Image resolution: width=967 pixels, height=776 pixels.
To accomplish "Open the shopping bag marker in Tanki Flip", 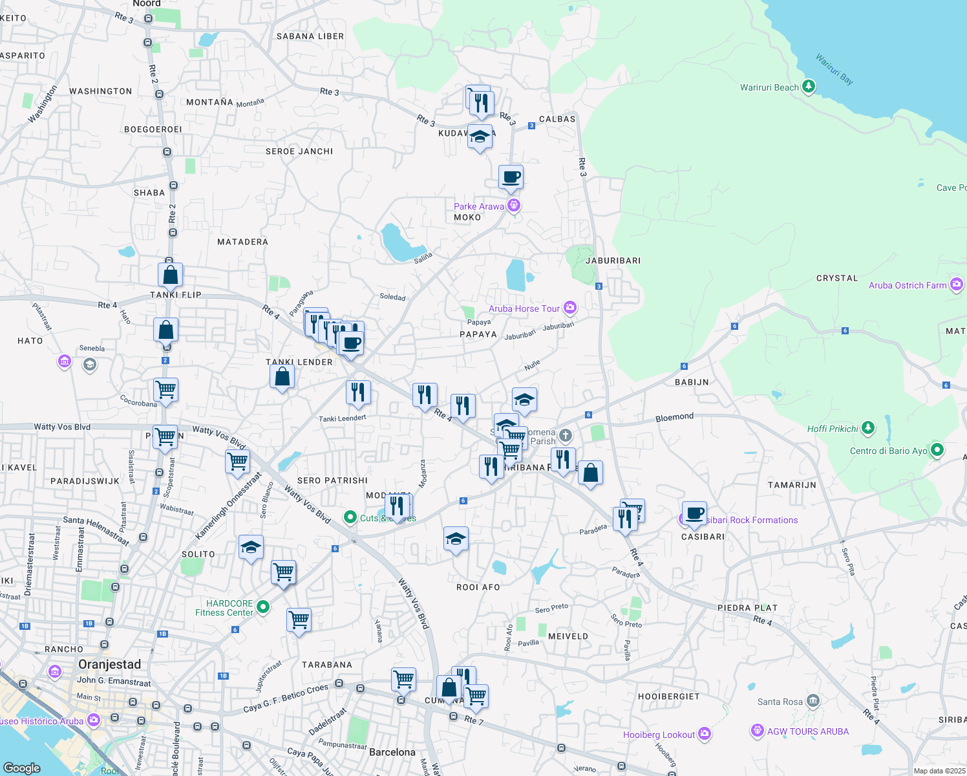I will pyautogui.click(x=170, y=274).
